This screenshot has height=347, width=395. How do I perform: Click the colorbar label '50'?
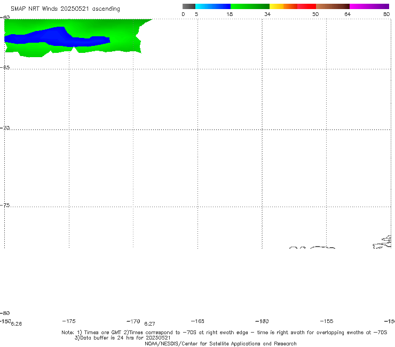pyautogui.click(x=315, y=14)
